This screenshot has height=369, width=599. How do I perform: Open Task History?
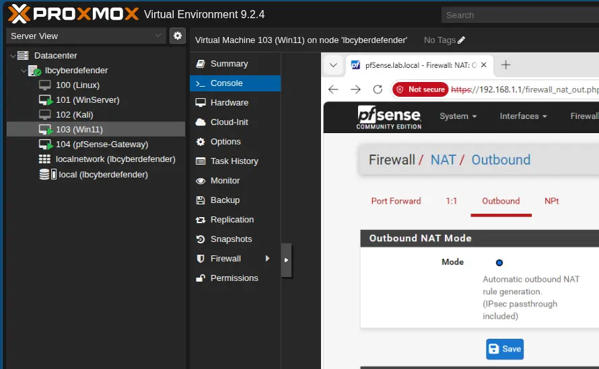coord(236,161)
